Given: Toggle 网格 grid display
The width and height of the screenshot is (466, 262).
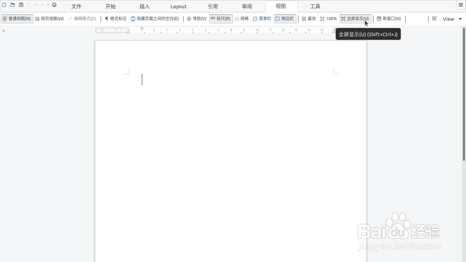Looking at the screenshot, I should click(241, 19).
